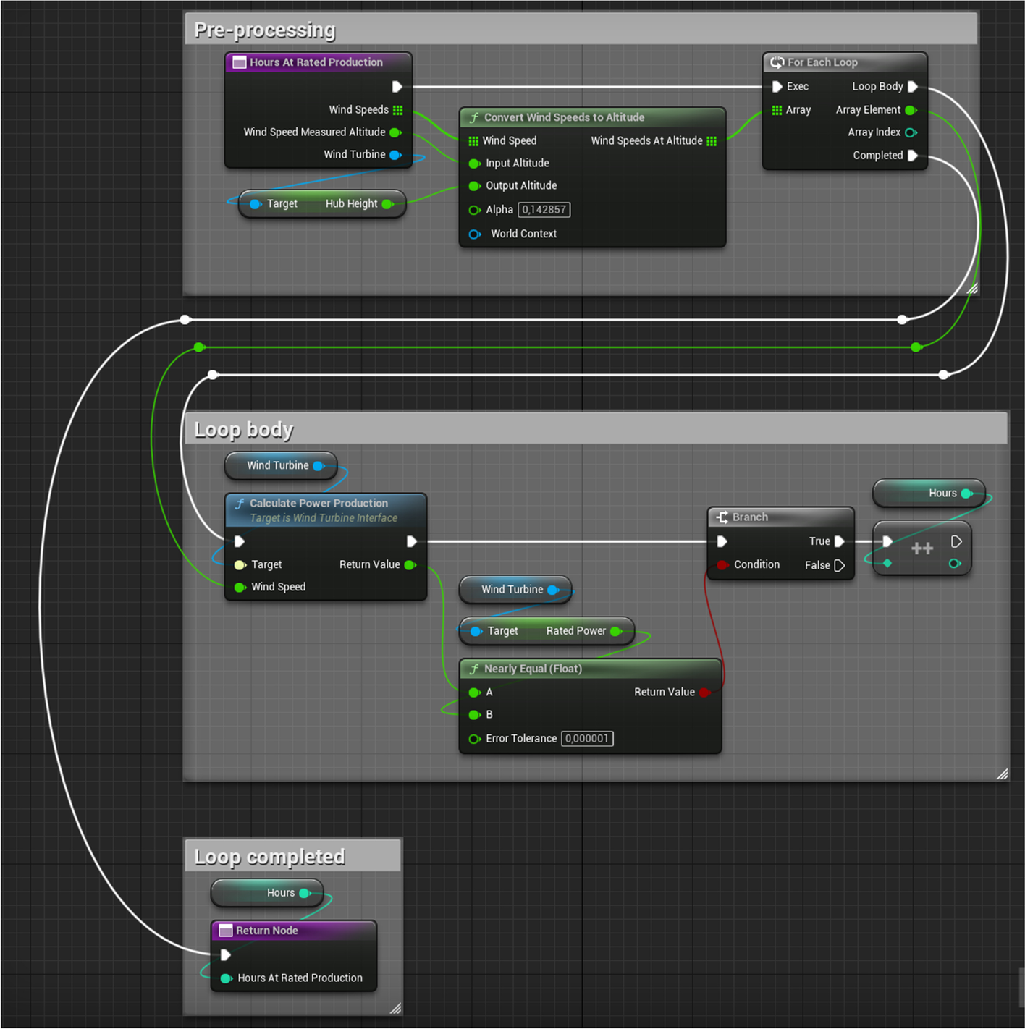The width and height of the screenshot is (1025, 1029).
Task: Click the Hub Height output pin
Action: pyautogui.click(x=387, y=204)
